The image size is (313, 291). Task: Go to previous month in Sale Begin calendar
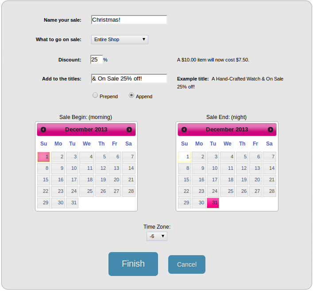tap(43, 130)
